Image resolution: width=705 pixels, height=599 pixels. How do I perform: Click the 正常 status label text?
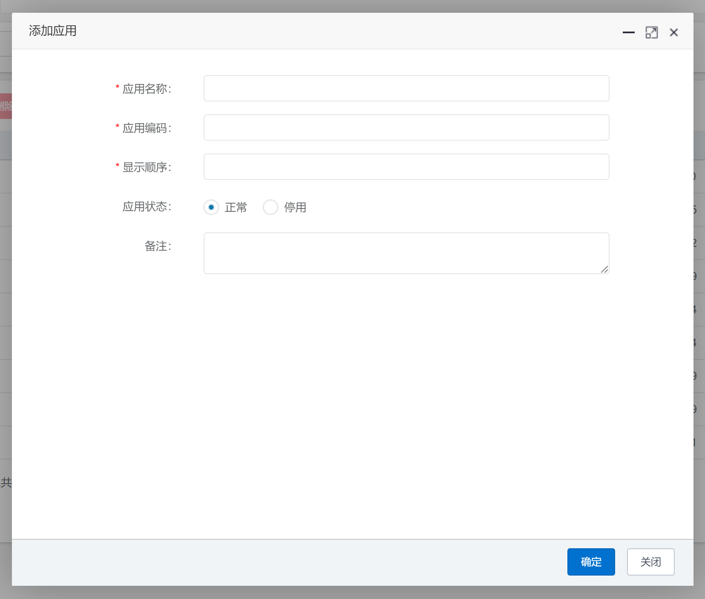tap(236, 208)
